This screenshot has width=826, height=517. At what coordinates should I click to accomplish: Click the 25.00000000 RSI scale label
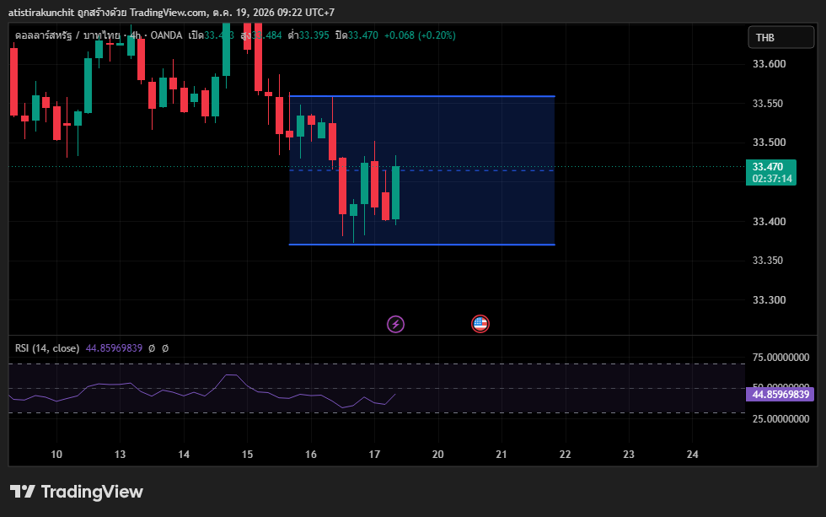tap(780, 419)
